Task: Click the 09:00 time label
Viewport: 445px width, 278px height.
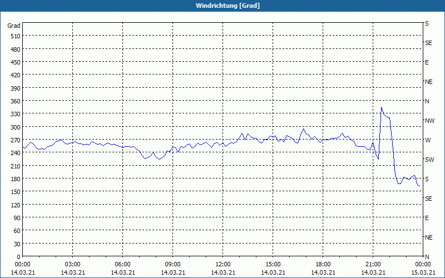Action: [173, 265]
